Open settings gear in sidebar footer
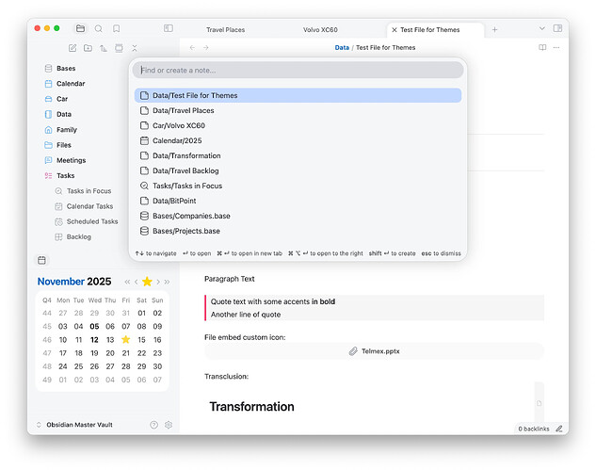 169,425
